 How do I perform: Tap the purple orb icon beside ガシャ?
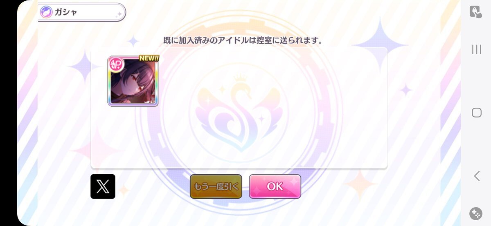(x=46, y=12)
